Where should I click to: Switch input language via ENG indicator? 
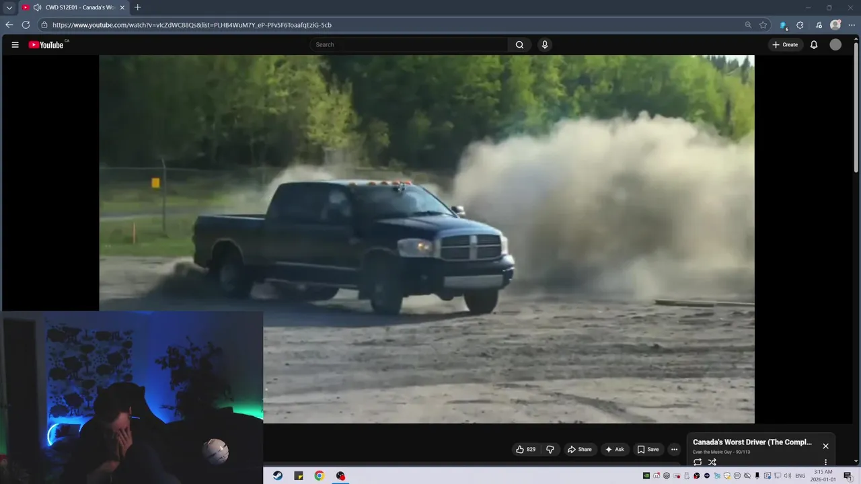coord(800,476)
